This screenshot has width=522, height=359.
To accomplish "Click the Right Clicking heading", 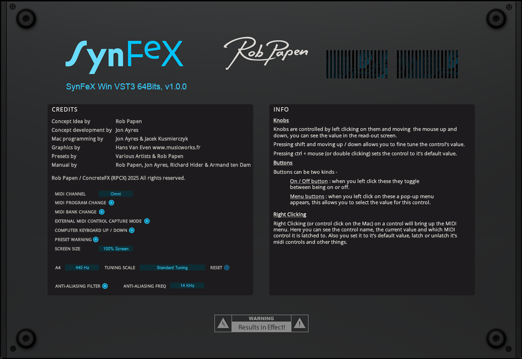I will tap(290, 215).
